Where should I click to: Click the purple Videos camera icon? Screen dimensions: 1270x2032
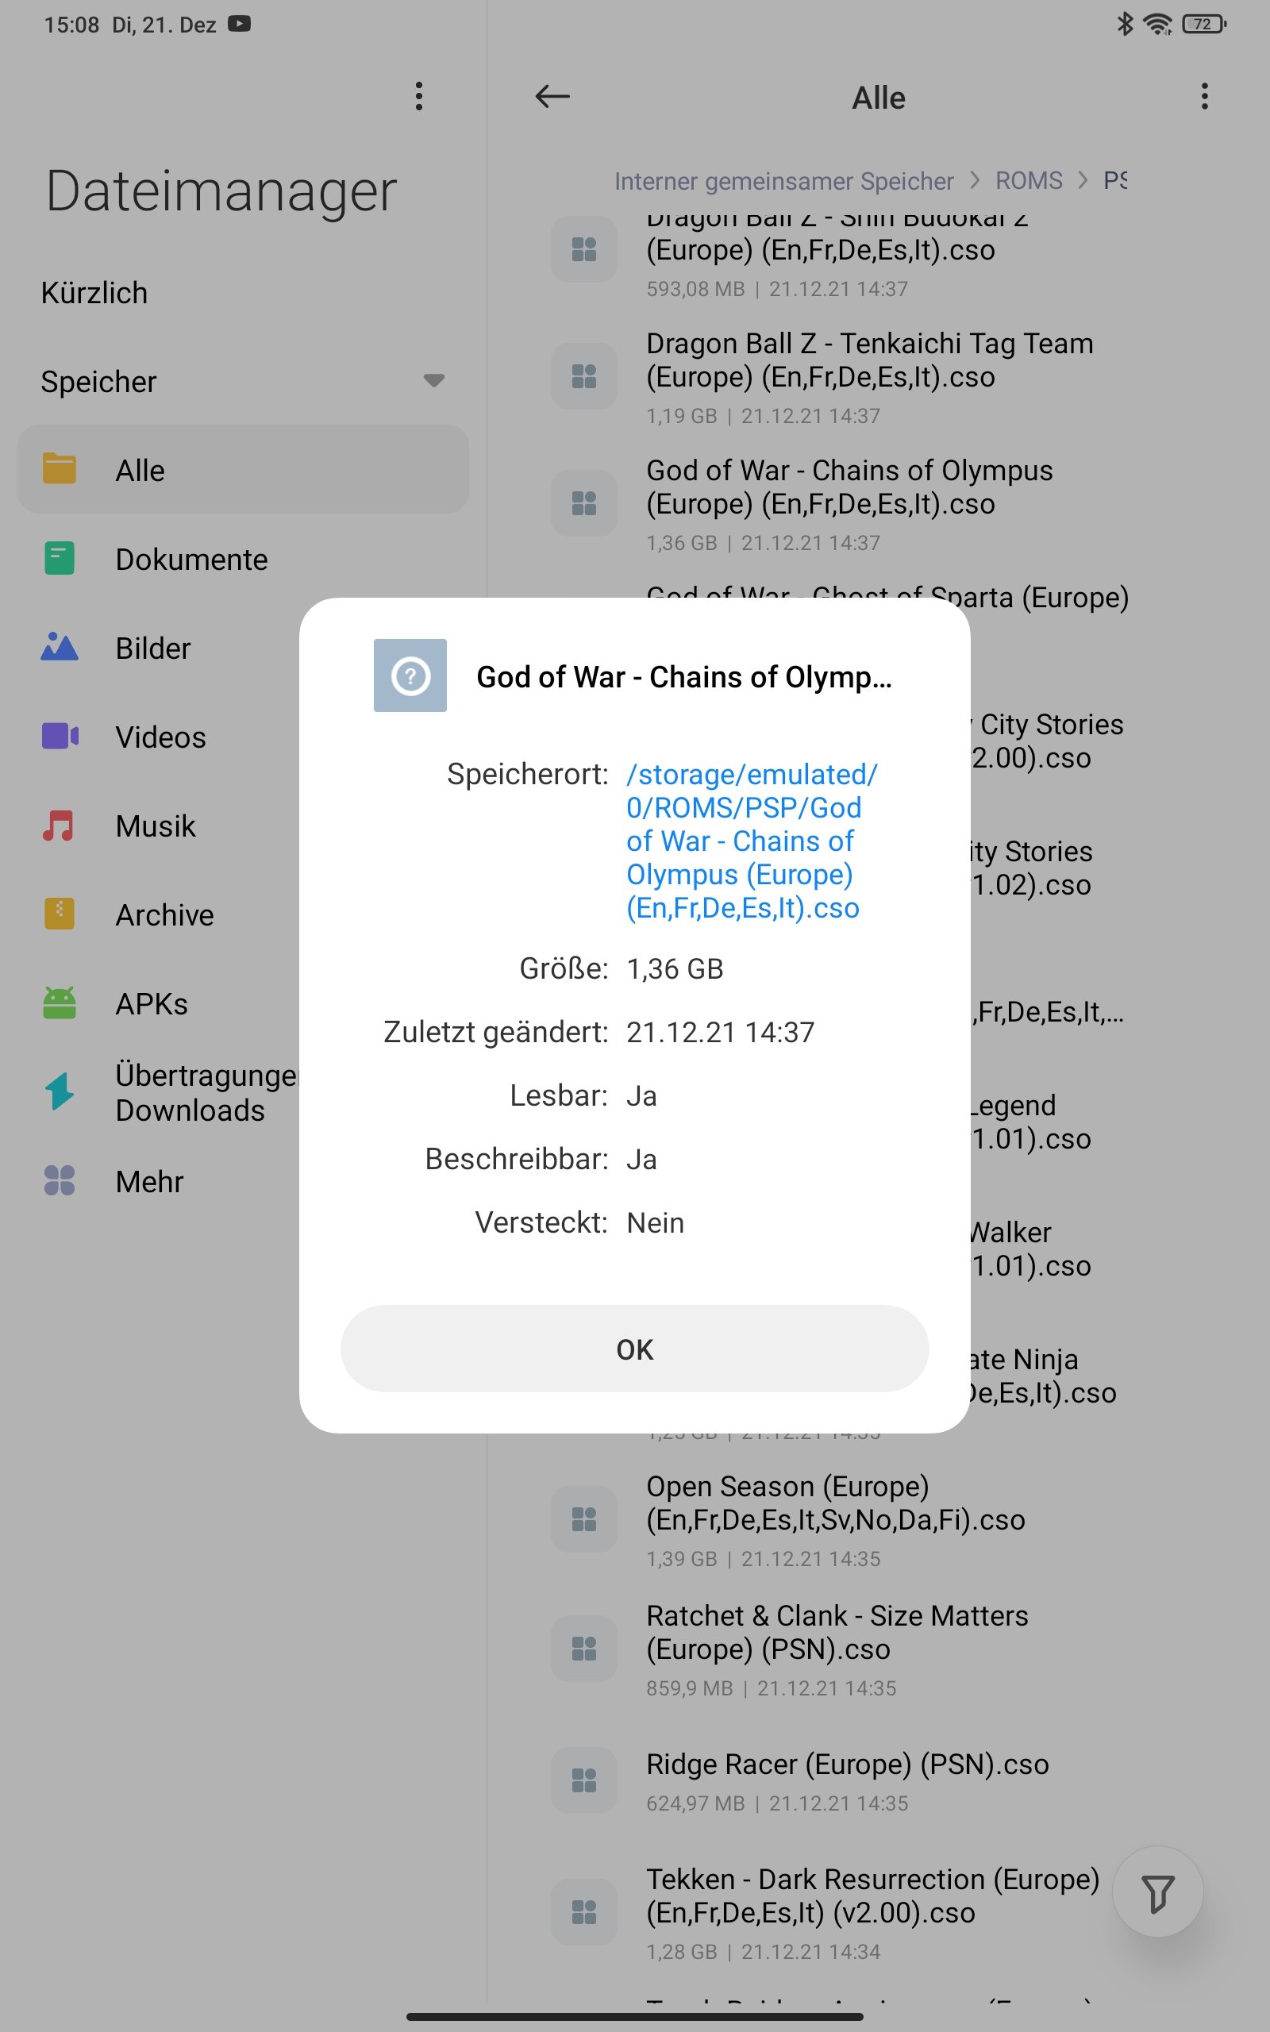point(60,736)
